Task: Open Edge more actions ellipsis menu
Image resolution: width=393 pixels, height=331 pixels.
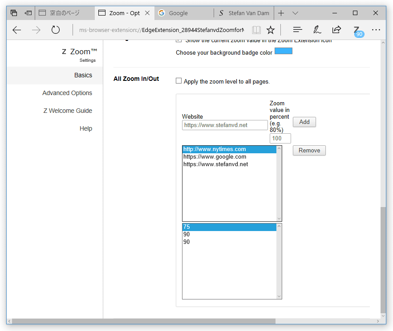Action: click(x=376, y=30)
